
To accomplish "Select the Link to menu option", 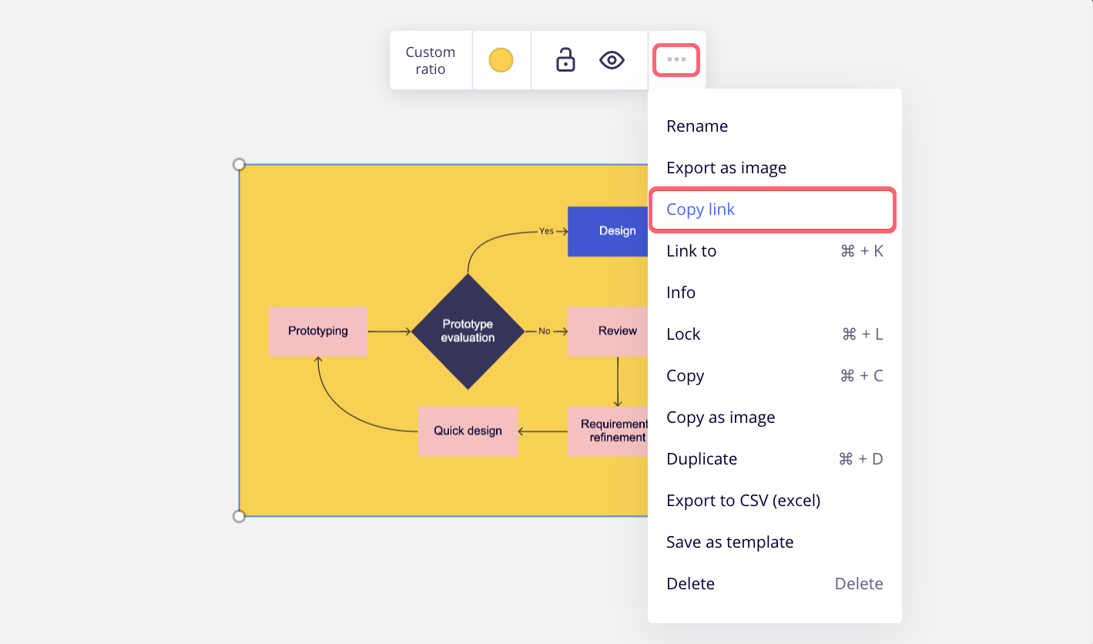I will pyautogui.click(x=691, y=251).
